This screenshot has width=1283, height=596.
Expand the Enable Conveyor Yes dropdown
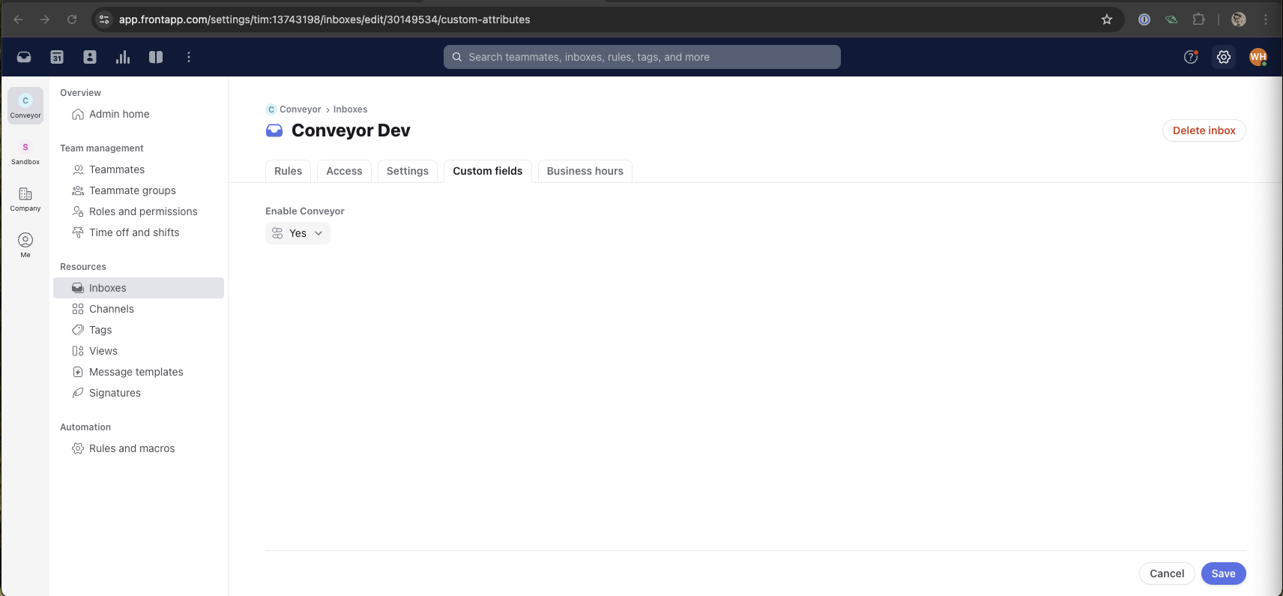[x=298, y=233]
